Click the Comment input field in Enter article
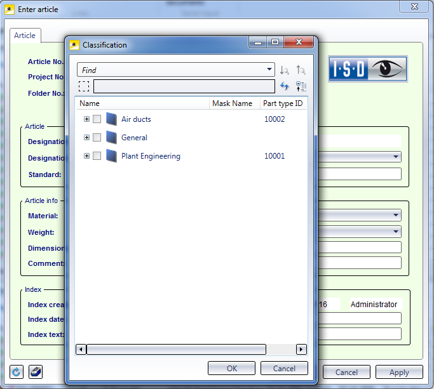Screen dimensions: 434x389 point(360,263)
